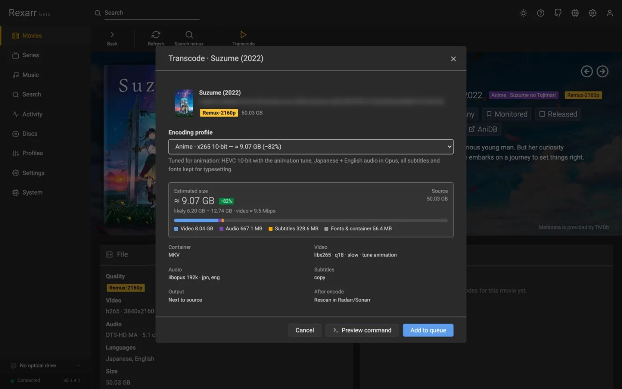Image resolution: width=622 pixels, height=389 pixels.
Task: Open the user account icon
Action: pyautogui.click(x=610, y=13)
